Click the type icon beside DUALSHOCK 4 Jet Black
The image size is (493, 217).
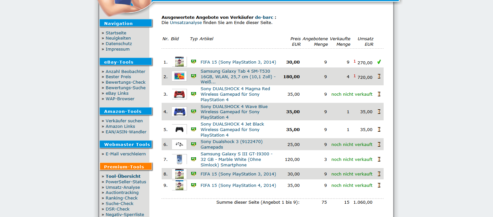point(194,129)
